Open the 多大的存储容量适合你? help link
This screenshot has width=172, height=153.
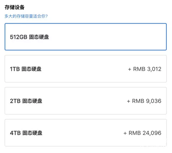(26, 16)
